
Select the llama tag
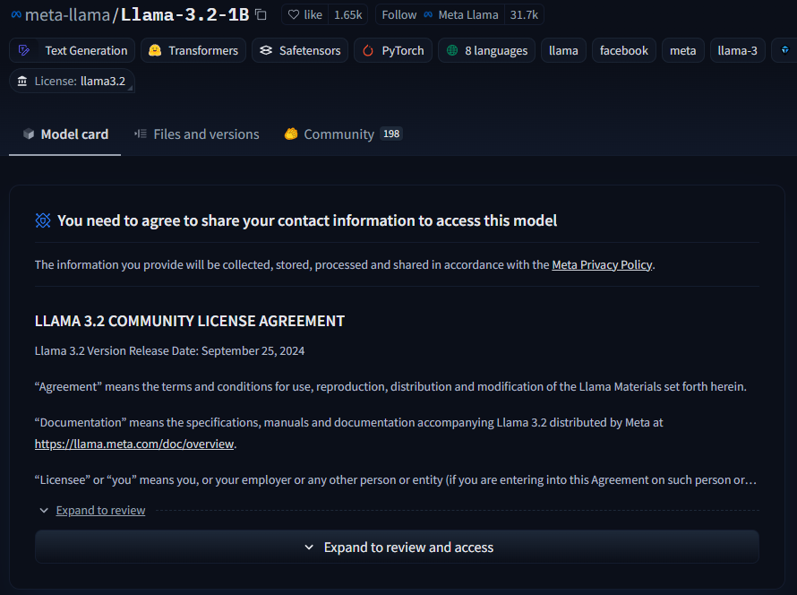click(563, 50)
